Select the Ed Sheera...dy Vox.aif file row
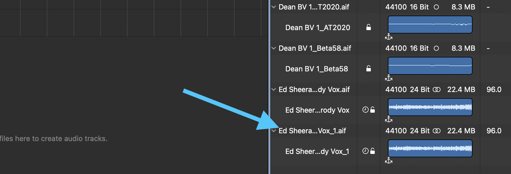 (x=391, y=90)
